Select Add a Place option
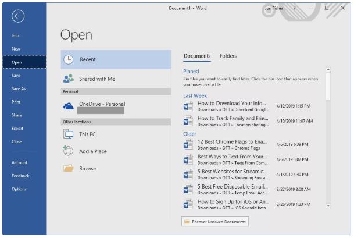 coord(116,151)
